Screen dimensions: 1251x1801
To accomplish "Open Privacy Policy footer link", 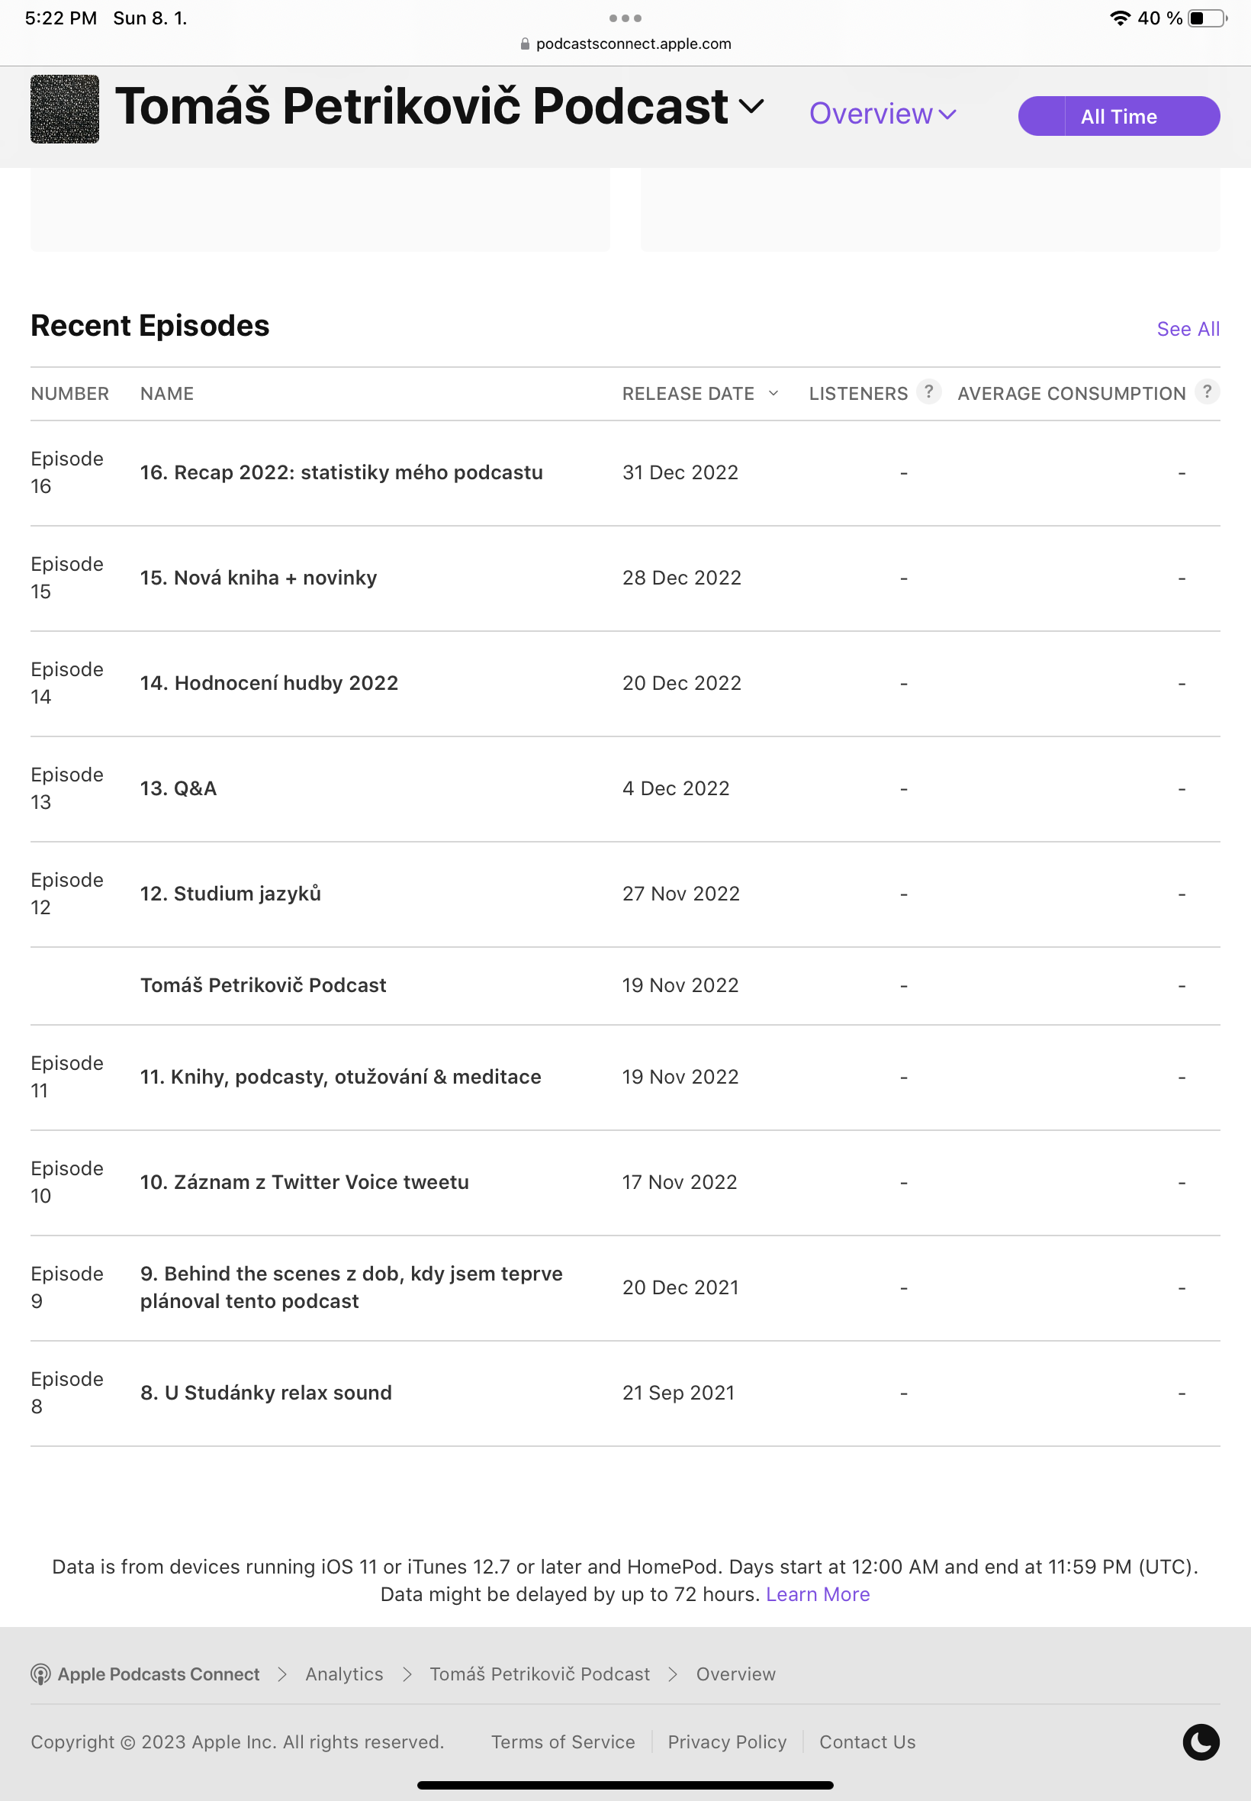I will click(727, 1741).
